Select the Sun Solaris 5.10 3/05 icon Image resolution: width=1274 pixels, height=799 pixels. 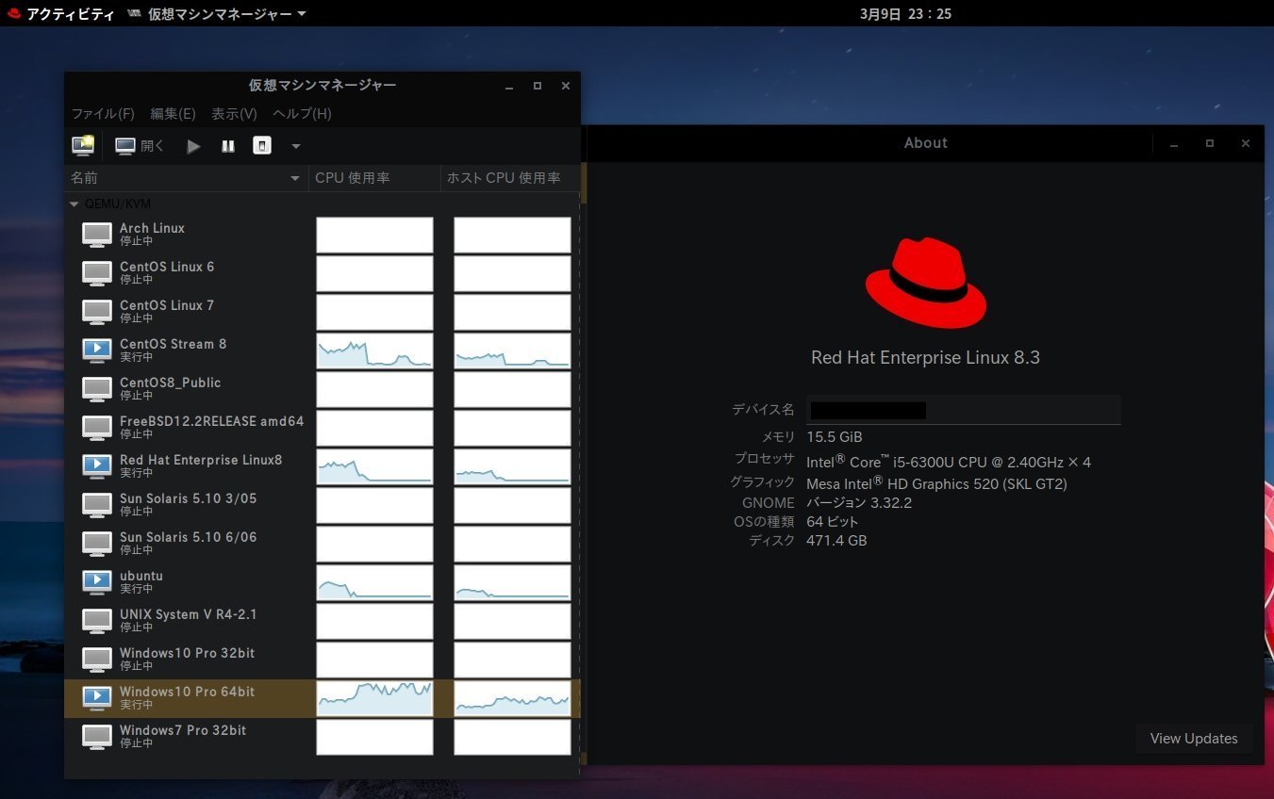[97, 504]
